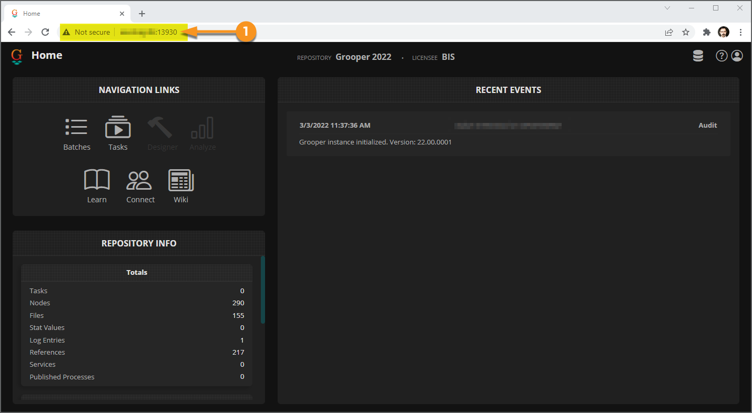Viewport: 752px width, 413px height.
Task: Click the Stat Values row
Action: pyautogui.click(x=137, y=327)
